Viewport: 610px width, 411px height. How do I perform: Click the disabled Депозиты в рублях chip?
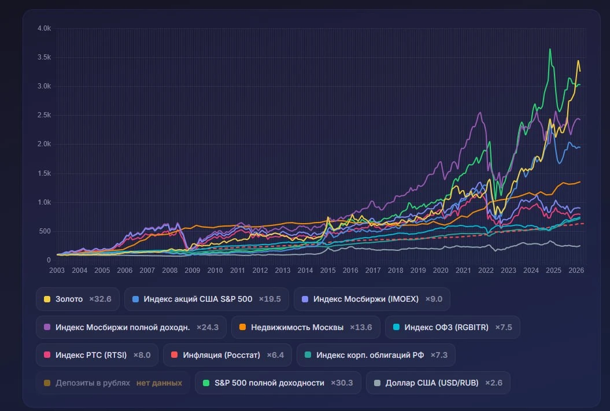[x=113, y=383]
